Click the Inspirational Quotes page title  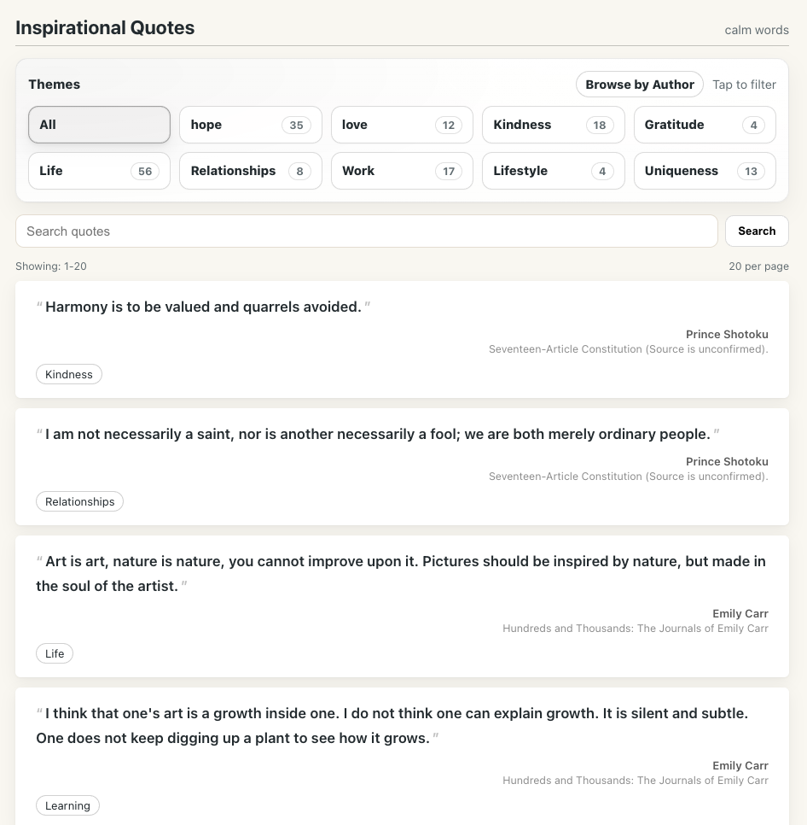click(x=105, y=27)
